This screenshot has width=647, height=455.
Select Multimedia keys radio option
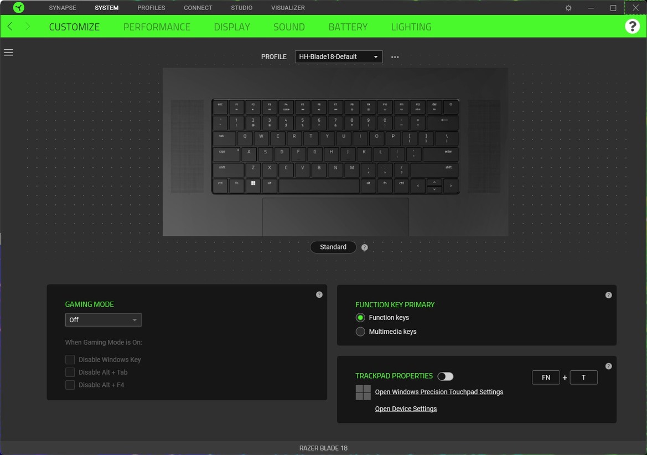[x=360, y=332]
